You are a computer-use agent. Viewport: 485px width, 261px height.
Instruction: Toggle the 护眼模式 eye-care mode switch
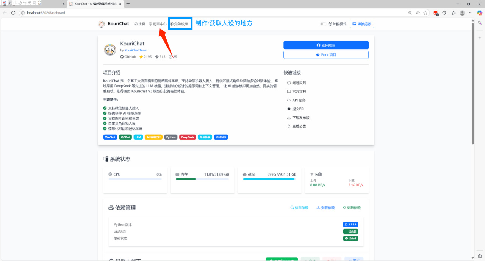pos(322,24)
